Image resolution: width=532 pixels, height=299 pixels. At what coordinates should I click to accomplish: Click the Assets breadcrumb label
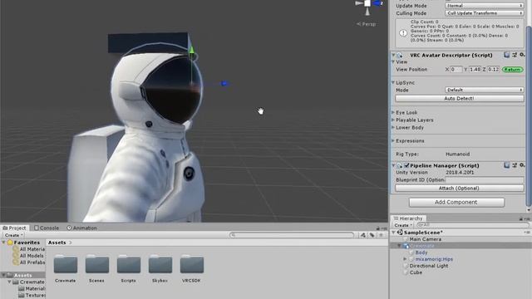[57, 243]
